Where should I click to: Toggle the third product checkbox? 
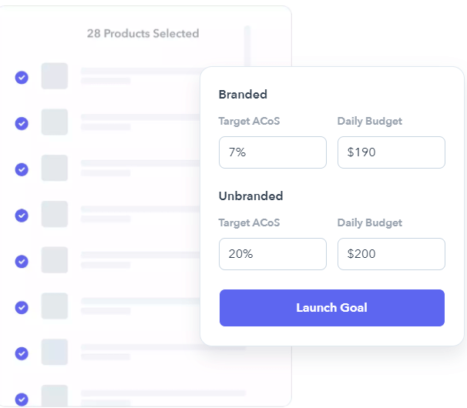point(22,169)
